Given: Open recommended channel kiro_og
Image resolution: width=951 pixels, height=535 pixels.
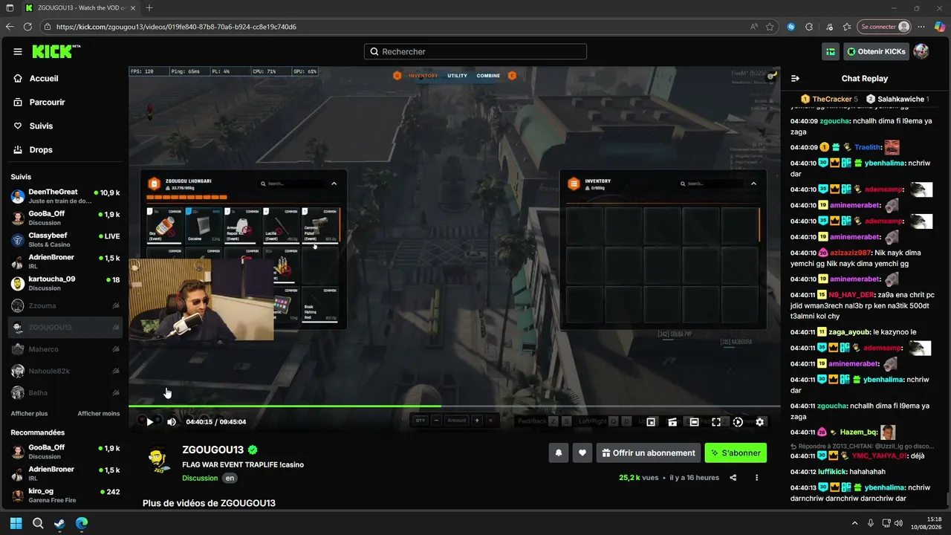Looking at the screenshot, I should point(65,496).
